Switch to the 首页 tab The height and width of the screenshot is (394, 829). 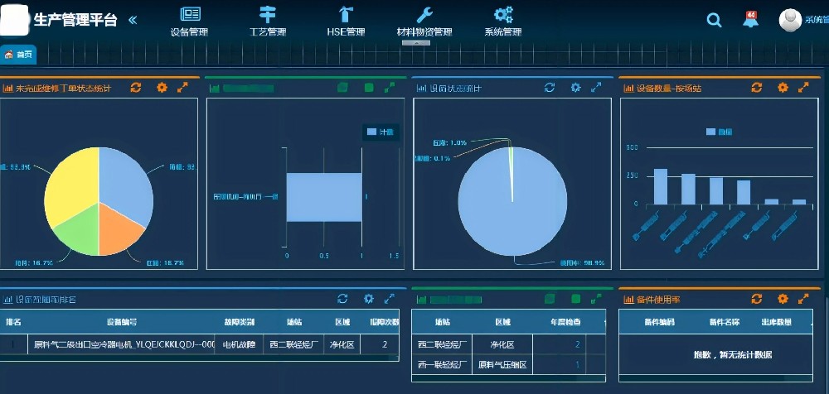pyautogui.click(x=19, y=55)
